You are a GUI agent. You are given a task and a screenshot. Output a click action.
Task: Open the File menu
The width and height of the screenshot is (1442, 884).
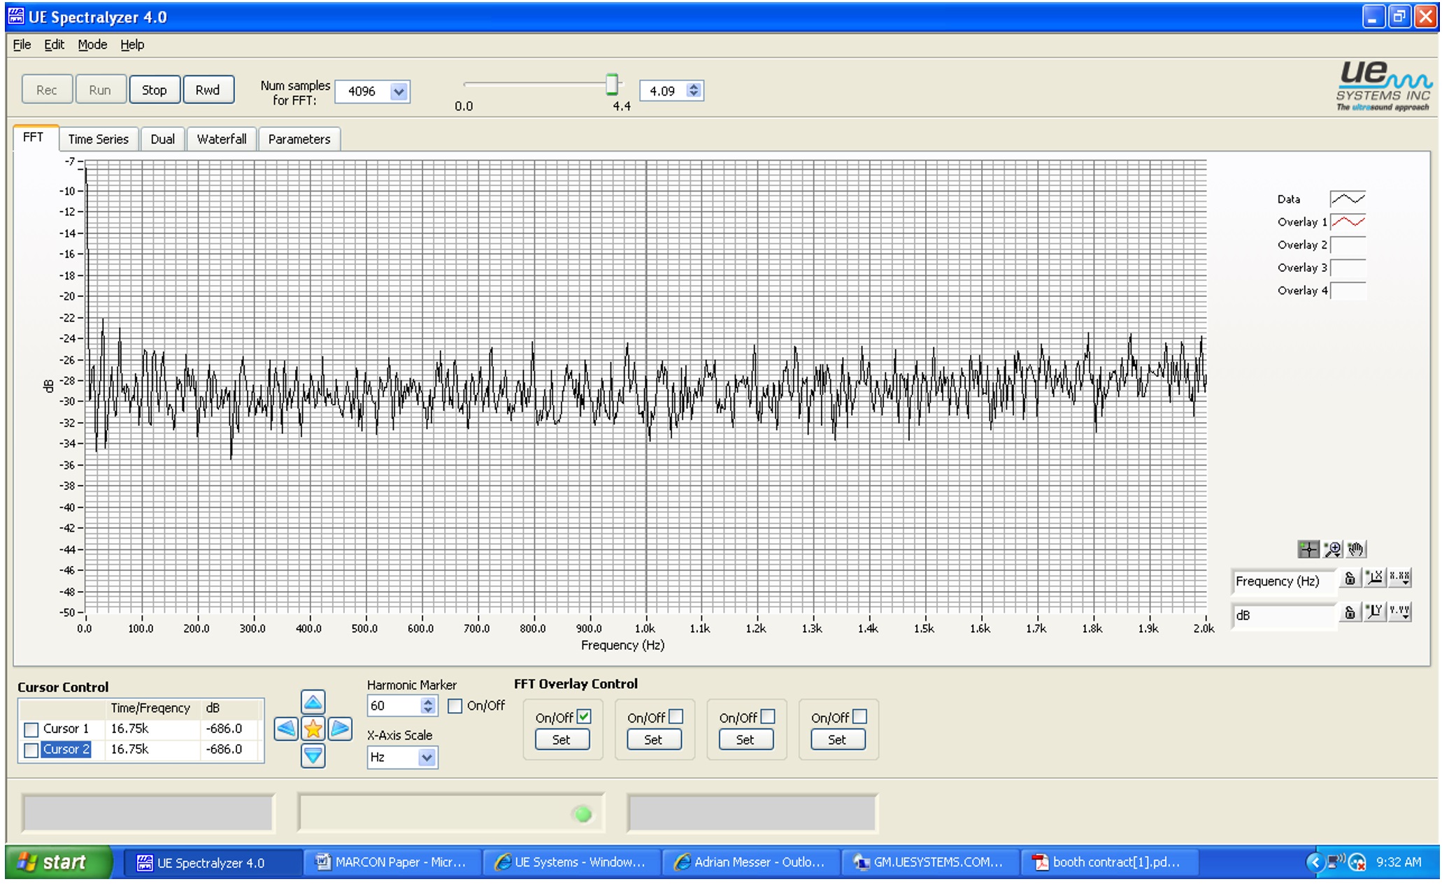(x=22, y=45)
